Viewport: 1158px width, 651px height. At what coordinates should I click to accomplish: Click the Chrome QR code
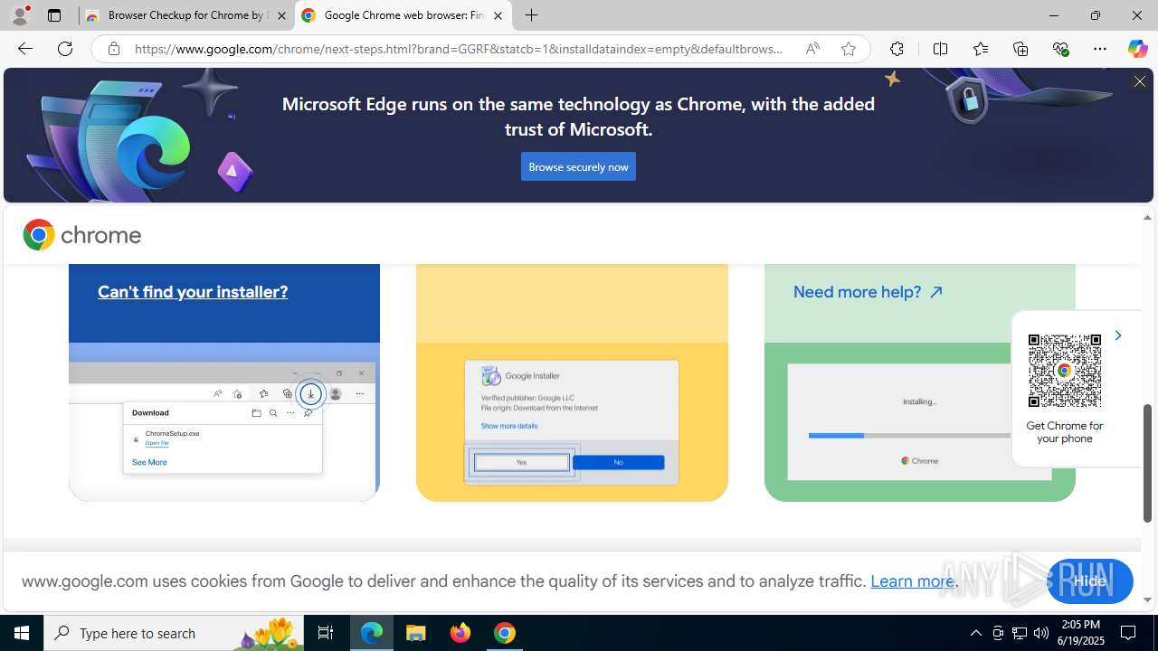tap(1065, 371)
